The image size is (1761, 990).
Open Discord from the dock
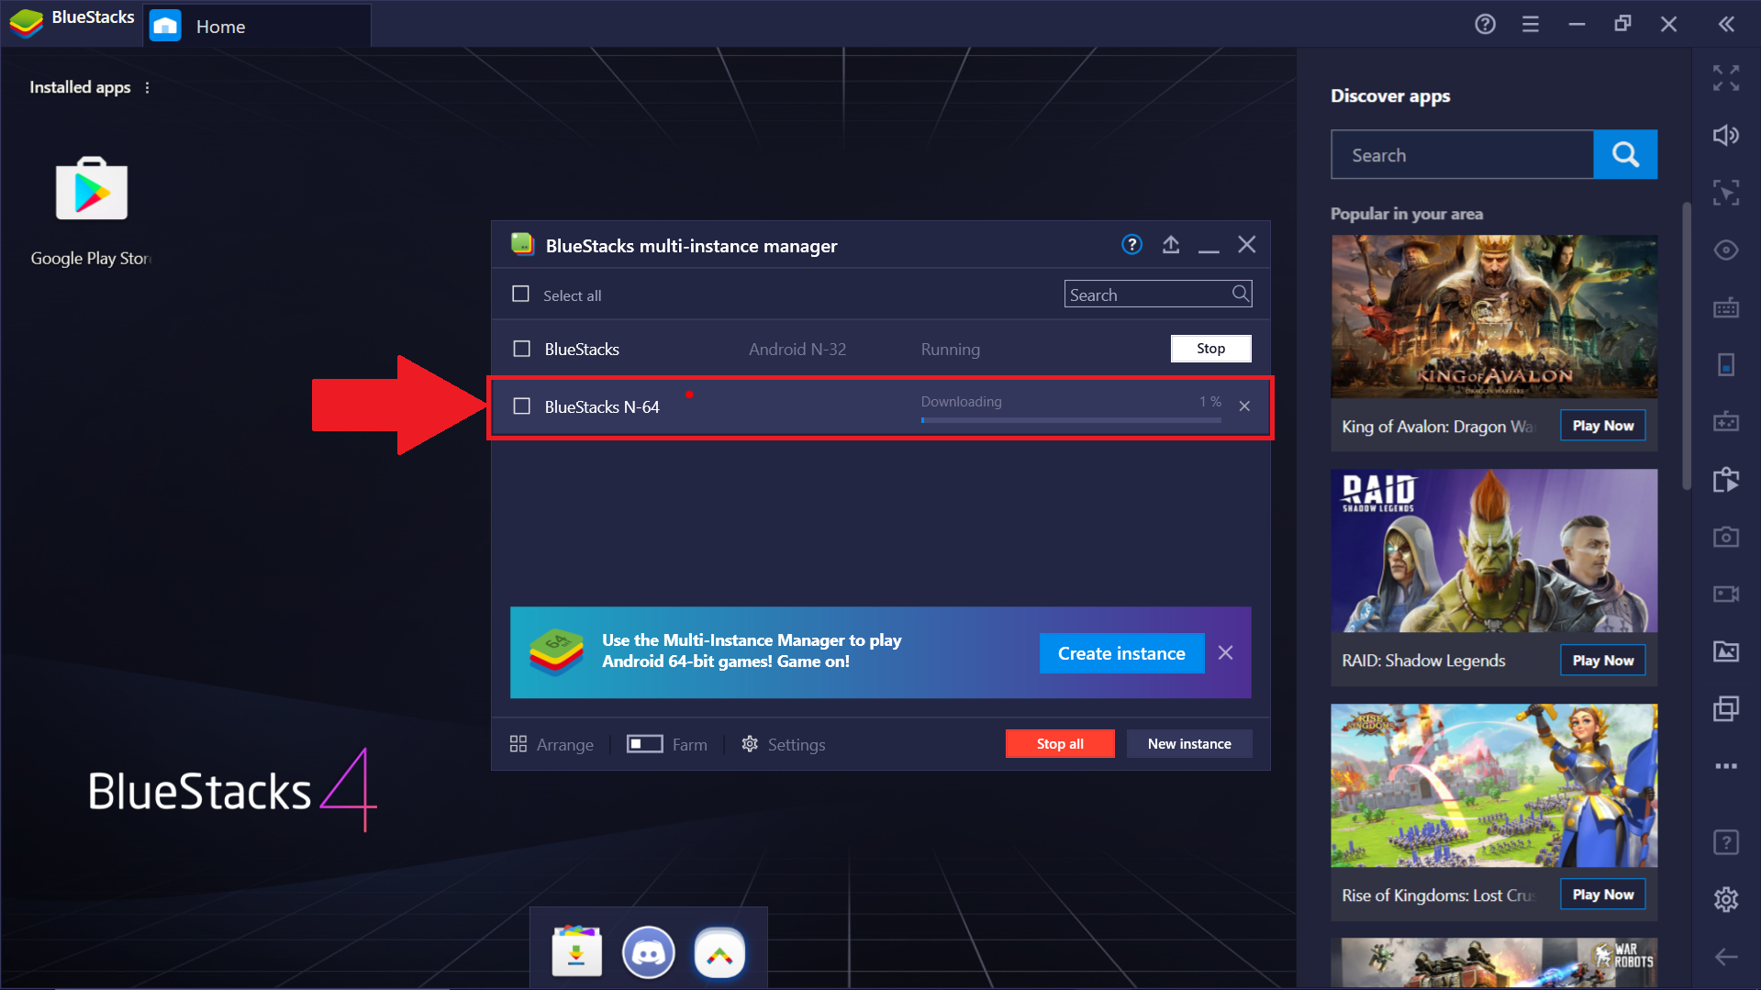pyautogui.click(x=648, y=952)
